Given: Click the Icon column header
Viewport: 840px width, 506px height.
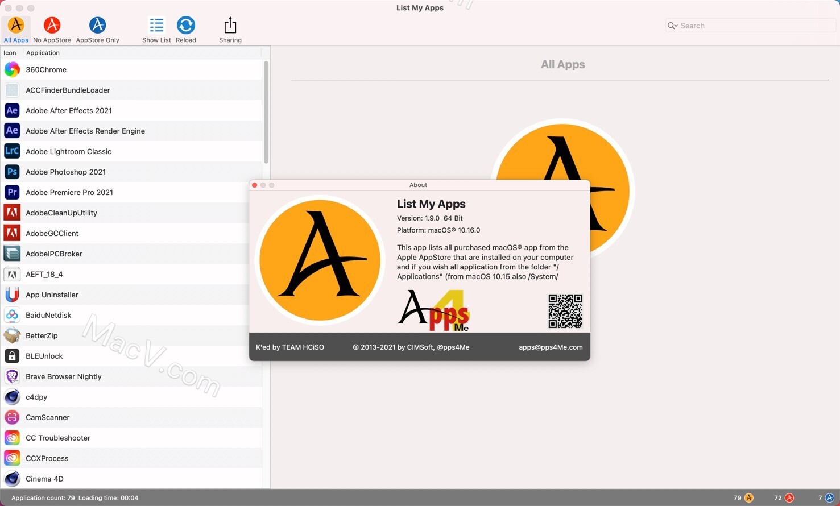Looking at the screenshot, I should (10, 53).
